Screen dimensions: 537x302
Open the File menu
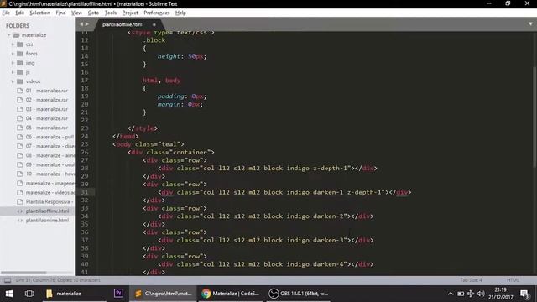pos(6,13)
